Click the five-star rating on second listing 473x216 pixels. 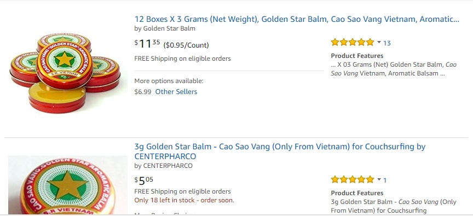(x=353, y=179)
